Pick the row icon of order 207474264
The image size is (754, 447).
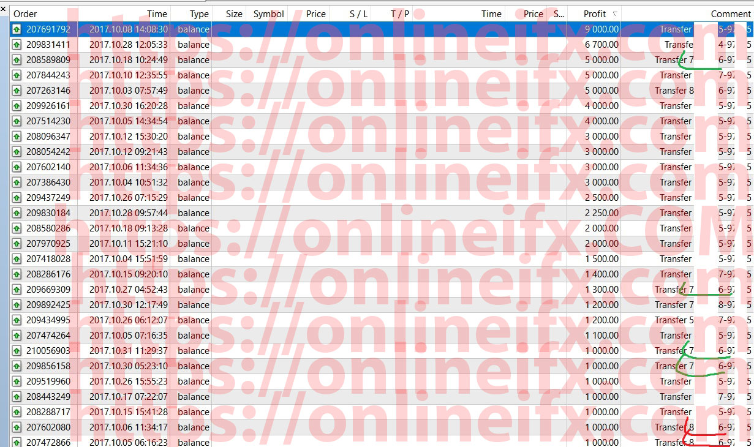point(17,336)
